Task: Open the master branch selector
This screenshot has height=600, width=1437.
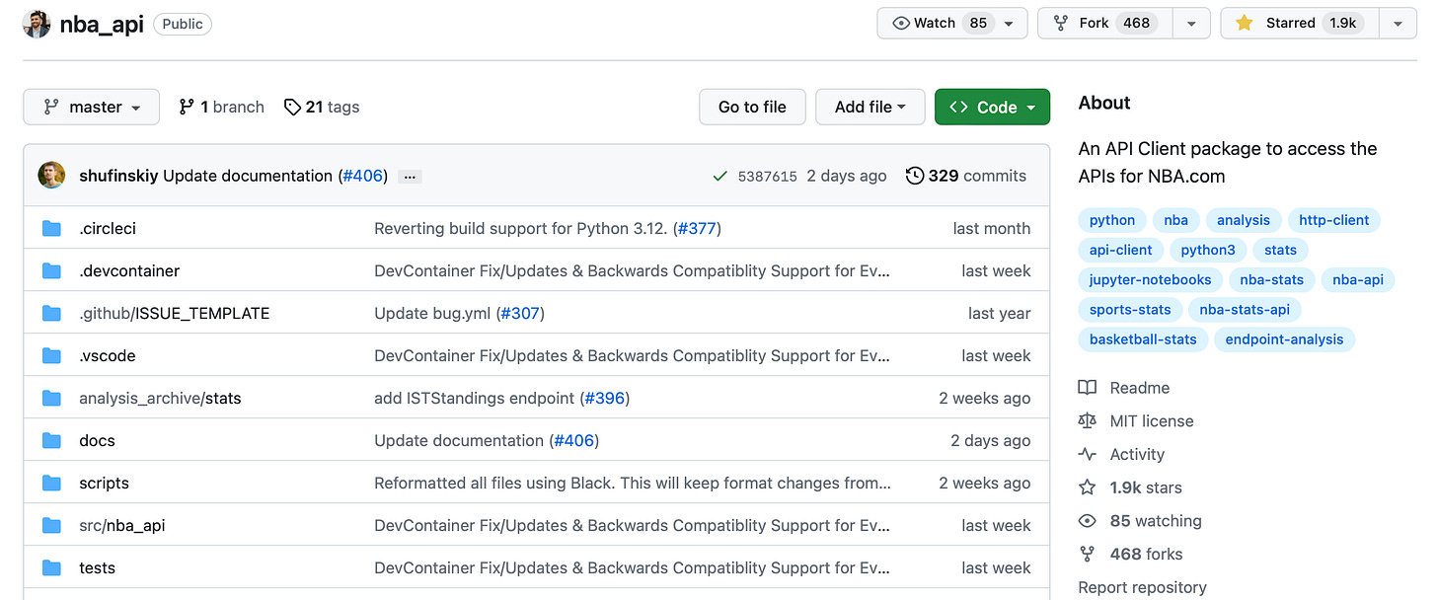Action: pyautogui.click(x=91, y=107)
